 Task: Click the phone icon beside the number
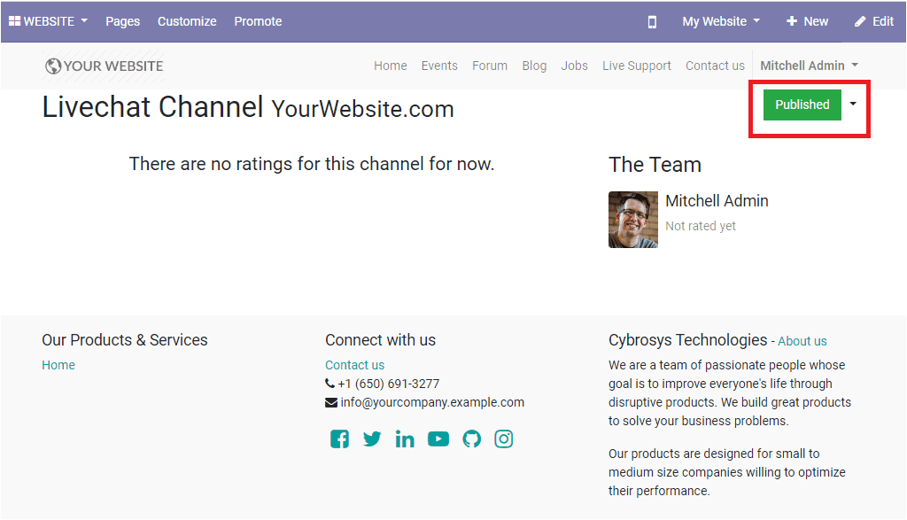[x=329, y=384]
